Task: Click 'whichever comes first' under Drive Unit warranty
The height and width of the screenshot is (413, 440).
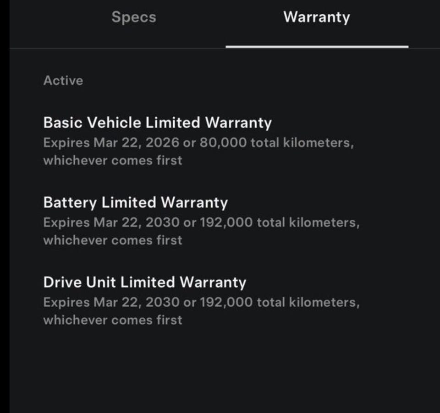Action: pyautogui.click(x=113, y=320)
